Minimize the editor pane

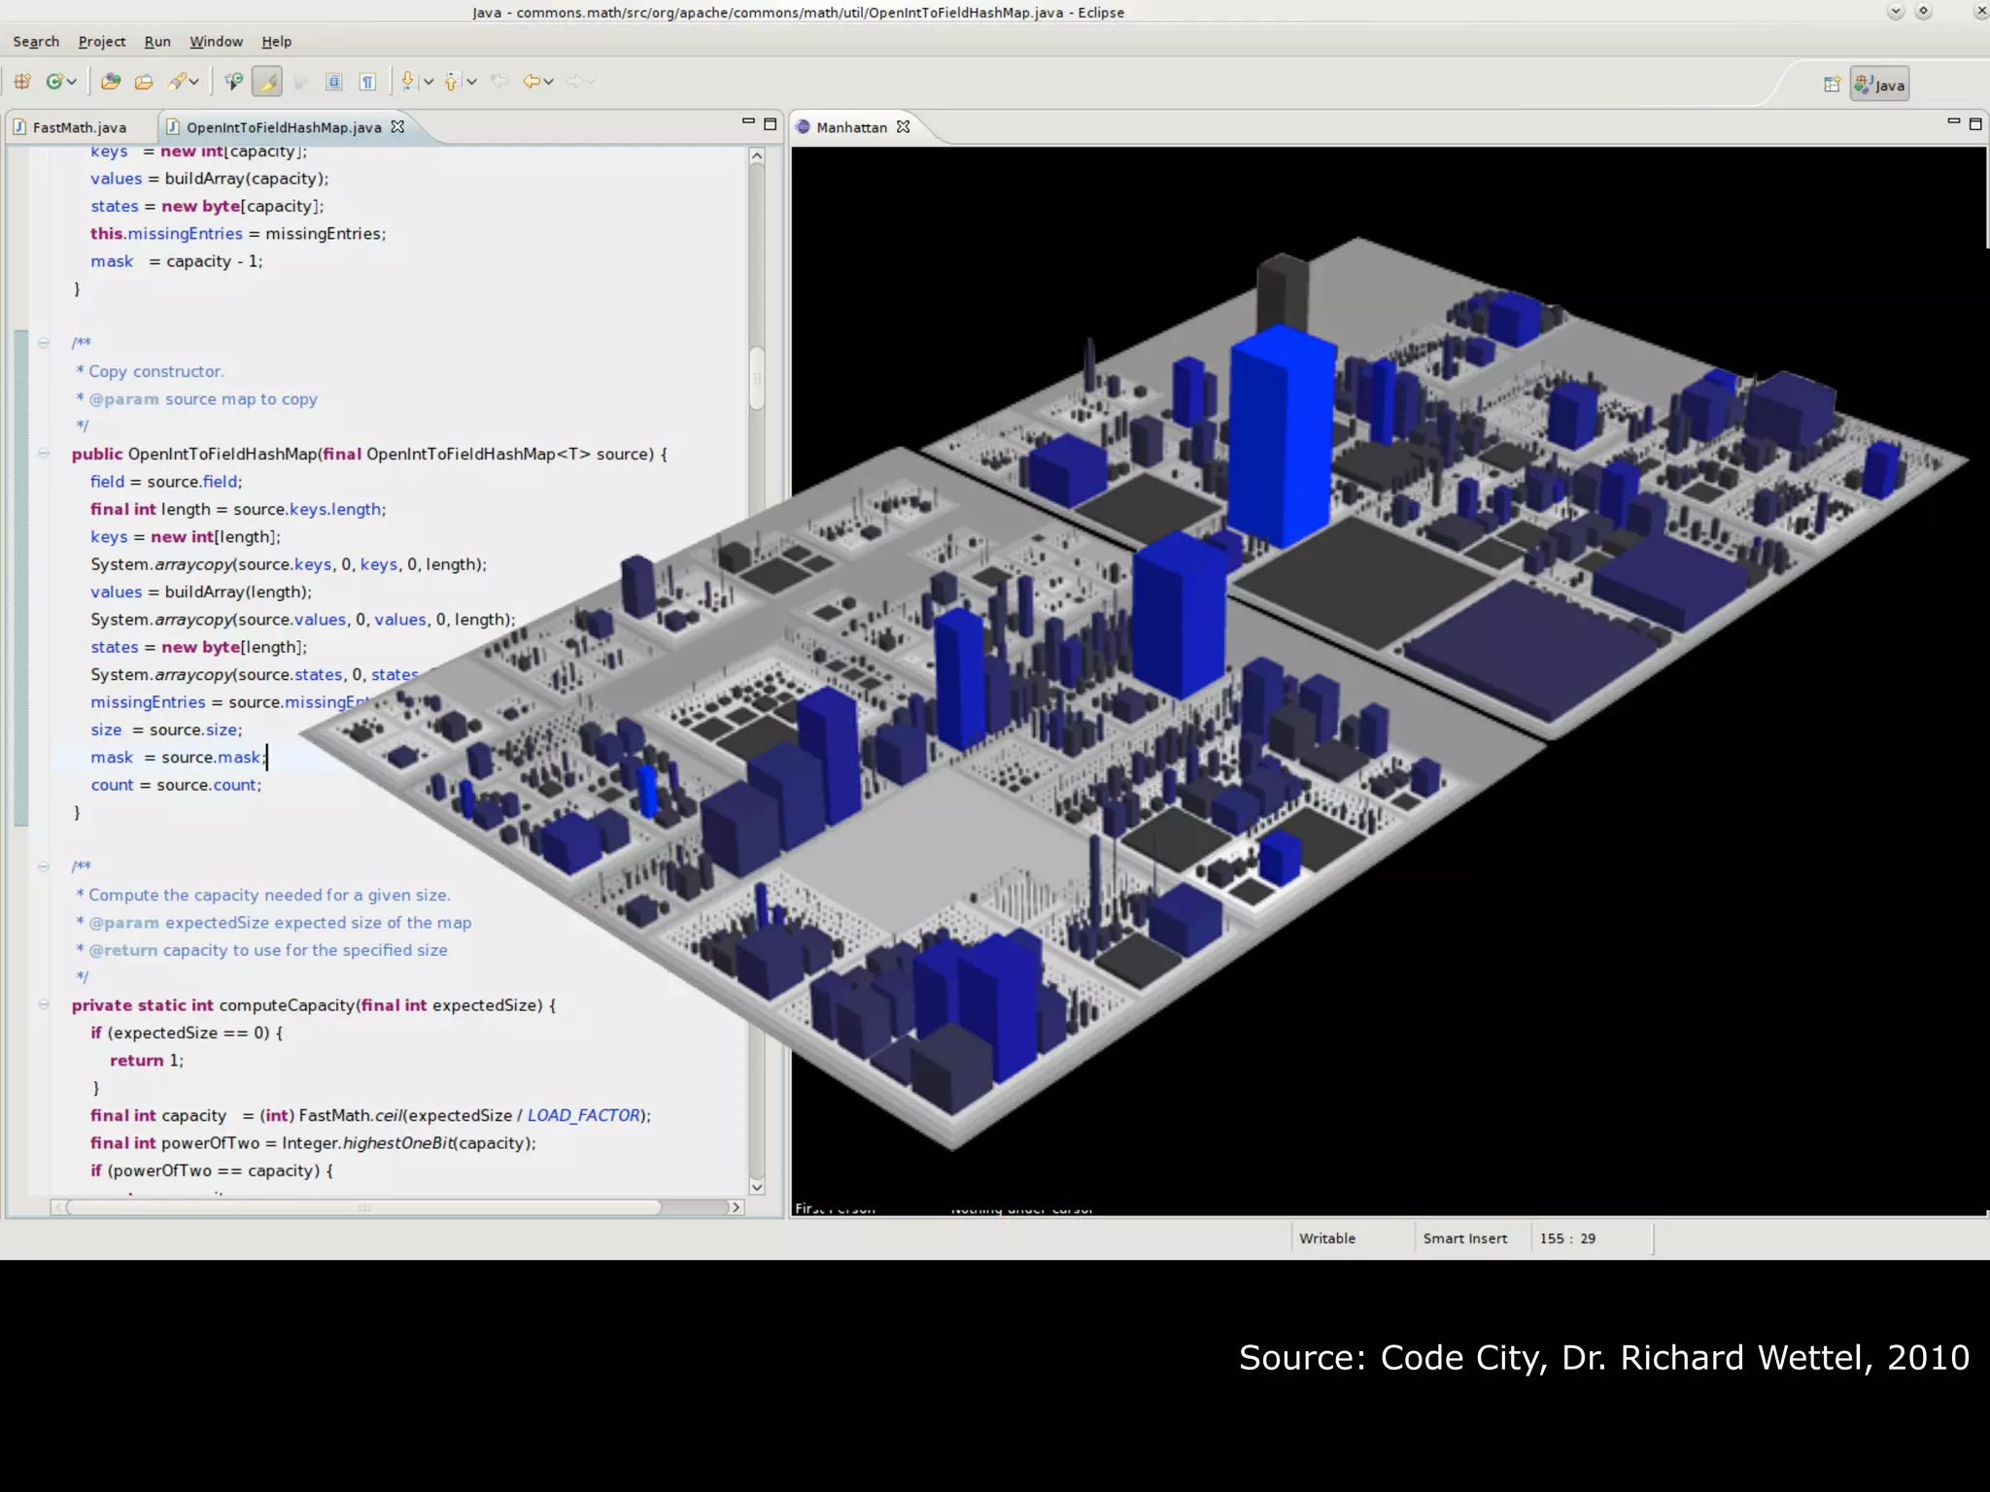point(748,122)
